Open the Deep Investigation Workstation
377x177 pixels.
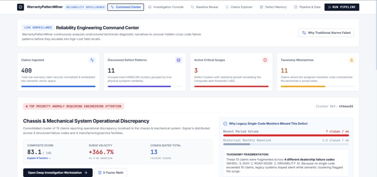[x=58, y=172]
